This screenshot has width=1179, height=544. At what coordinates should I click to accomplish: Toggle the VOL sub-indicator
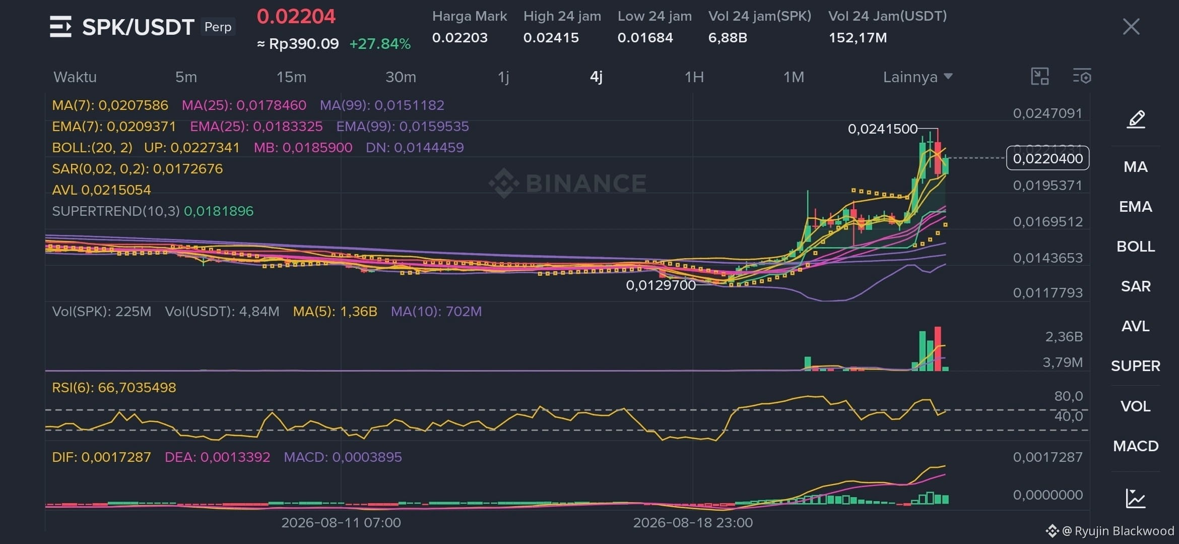click(x=1136, y=406)
